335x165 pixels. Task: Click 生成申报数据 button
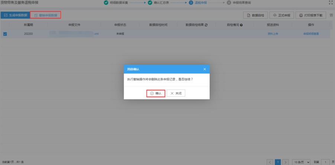[15, 15]
